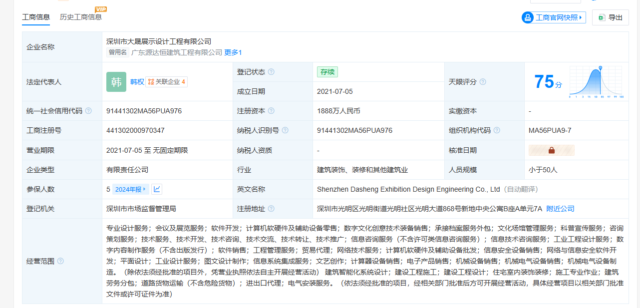Viewport: 640px width, 308px height.
Task: Click help icon next to 纳税人识别号
Action: (x=285, y=130)
